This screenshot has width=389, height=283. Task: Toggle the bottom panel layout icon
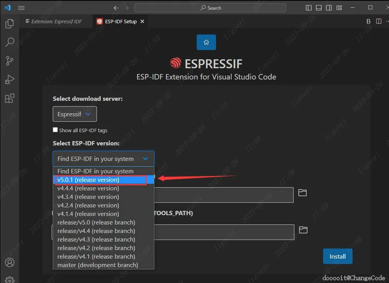tap(319, 8)
